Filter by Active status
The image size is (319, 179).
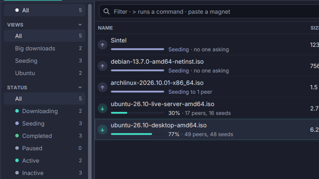45,160
